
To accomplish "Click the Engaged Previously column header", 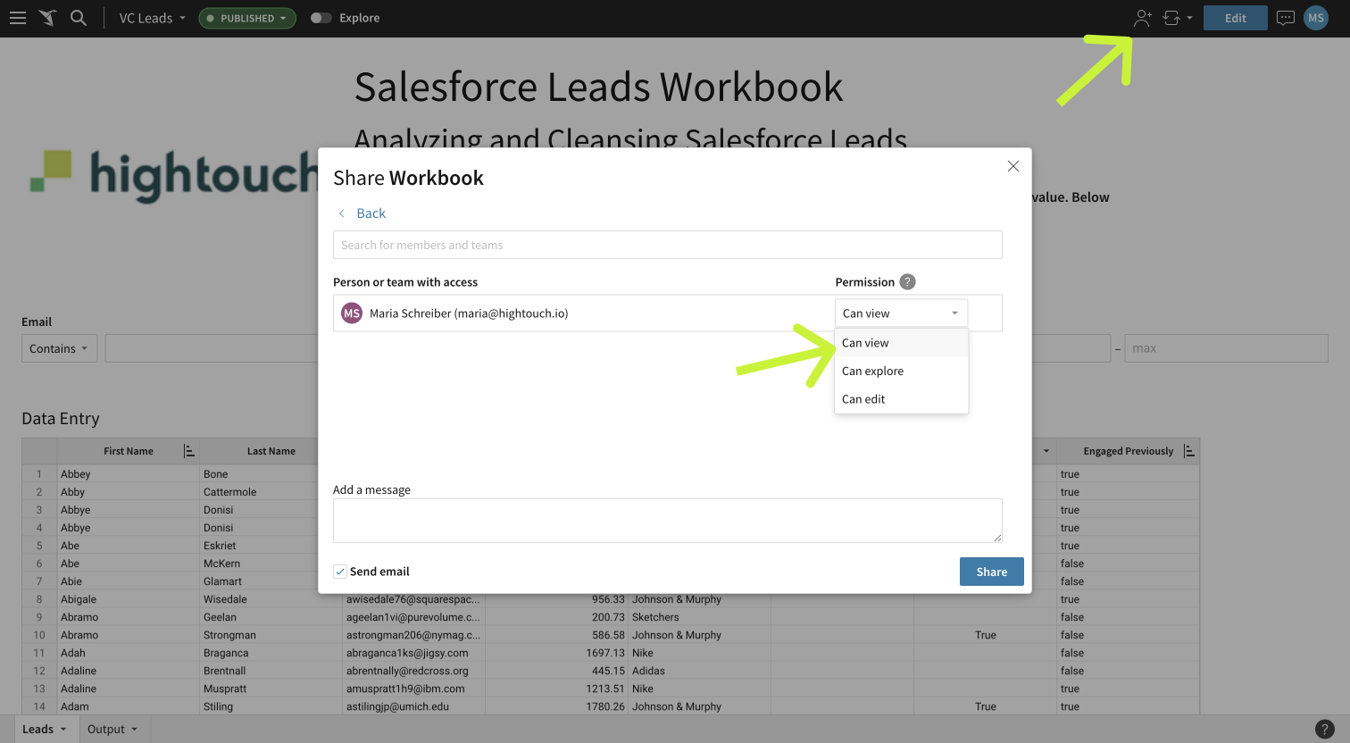I will pos(1129,451).
